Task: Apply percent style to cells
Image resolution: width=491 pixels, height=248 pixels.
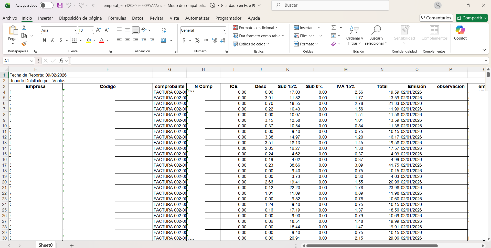Action: point(197,40)
